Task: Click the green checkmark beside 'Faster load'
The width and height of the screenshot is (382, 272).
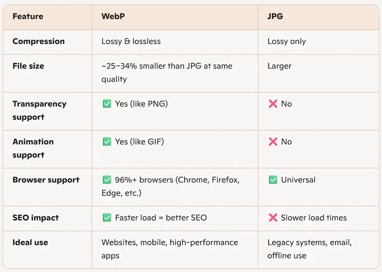Action: pos(107,218)
